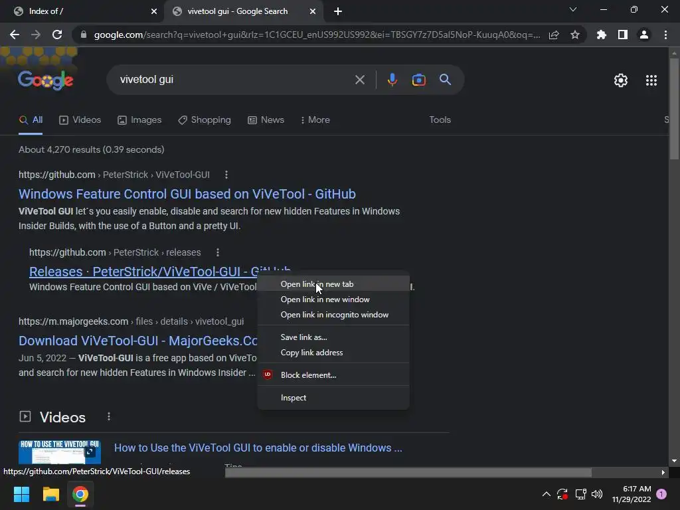Choose Save link as...
The width and height of the screenshot is (680, 510).
(333, 337)
